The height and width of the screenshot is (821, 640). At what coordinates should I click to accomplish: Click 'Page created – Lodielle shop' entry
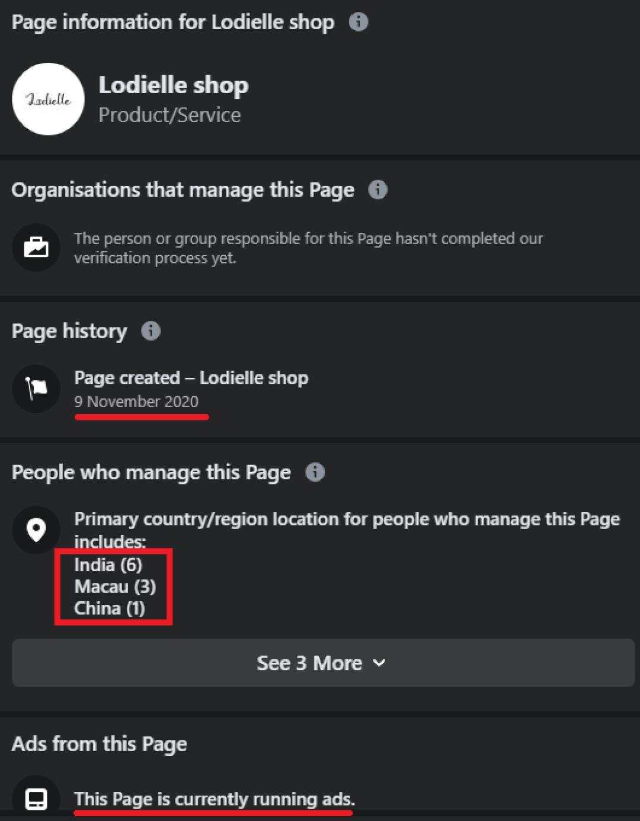click(x=191, y=378)
